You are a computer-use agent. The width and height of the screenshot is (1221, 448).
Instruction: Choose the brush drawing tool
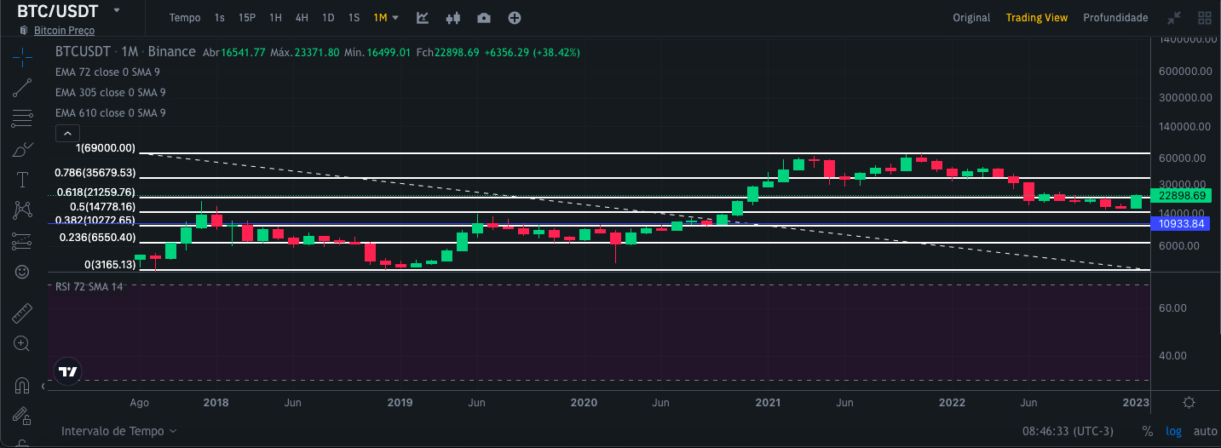click(x=22, y=149)
